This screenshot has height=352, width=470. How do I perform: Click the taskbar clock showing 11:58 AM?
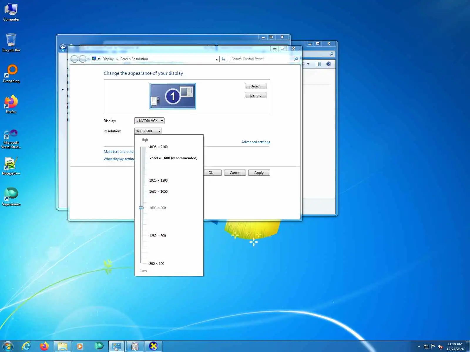(455, 346)
